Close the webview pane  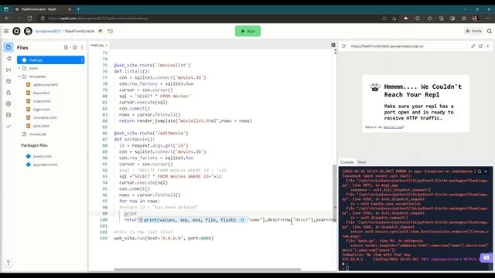(488, 46)
